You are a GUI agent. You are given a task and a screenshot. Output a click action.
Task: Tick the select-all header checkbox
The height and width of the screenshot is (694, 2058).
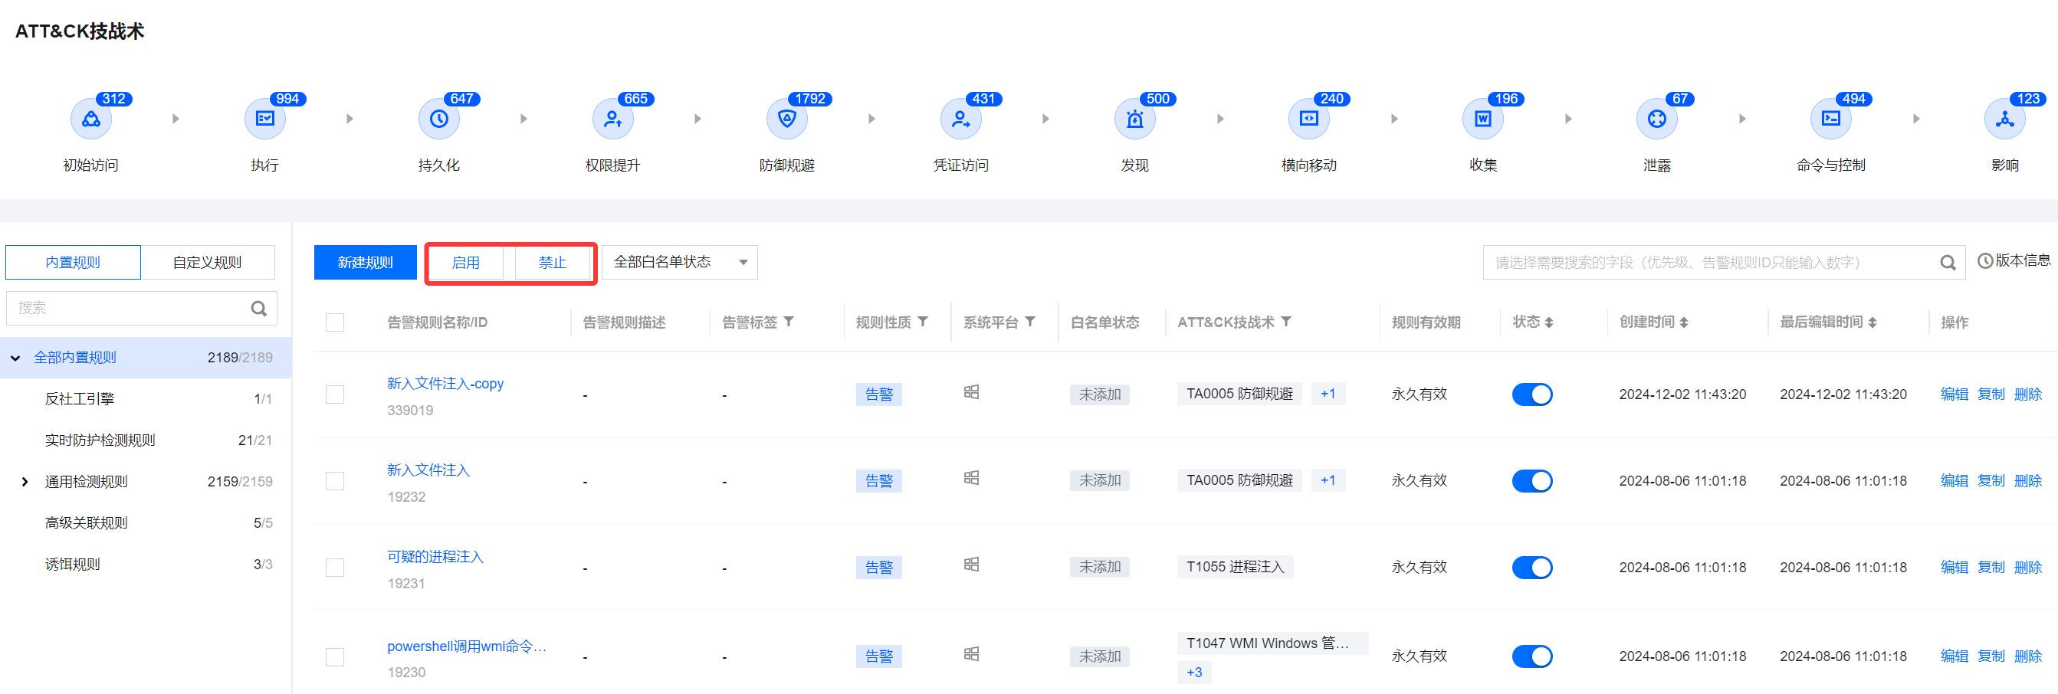[335, 322]
